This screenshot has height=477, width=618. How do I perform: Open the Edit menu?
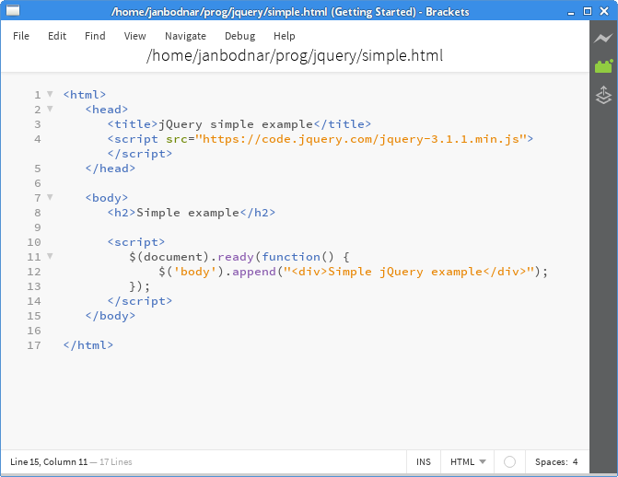coord(57,36)
